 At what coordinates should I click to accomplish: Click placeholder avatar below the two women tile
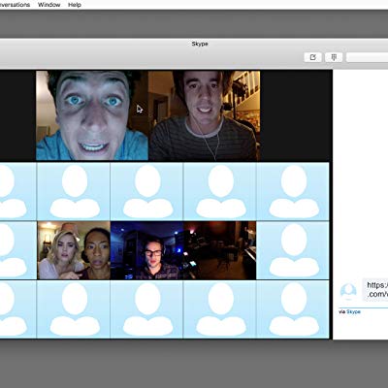pos(74,309)
